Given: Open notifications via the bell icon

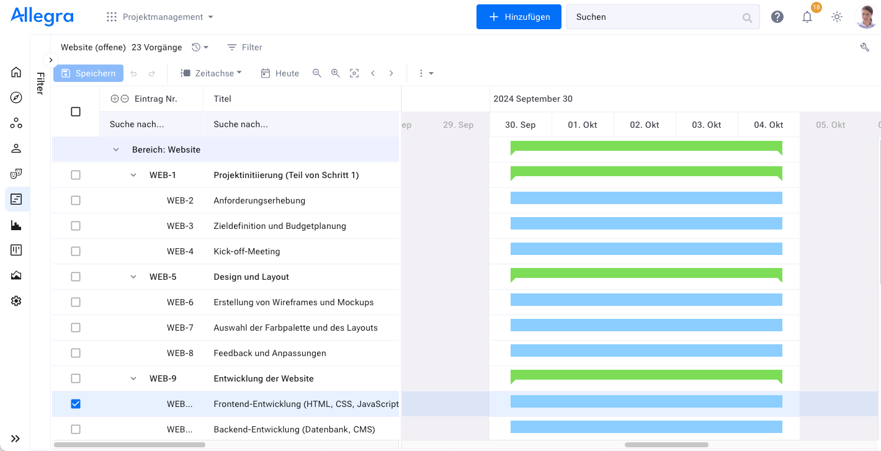Looking at the screenshot, I should pyautogui.click(x=807, y=17).
